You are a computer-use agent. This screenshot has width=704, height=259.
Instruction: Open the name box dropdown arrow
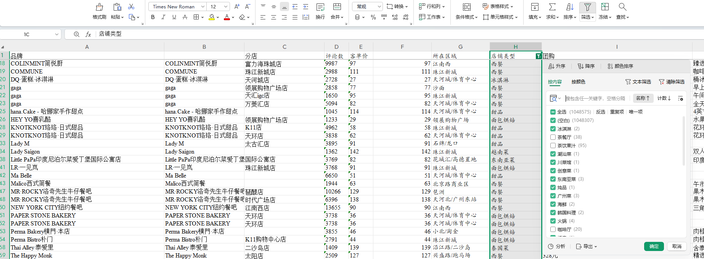[x=56, y=34]
